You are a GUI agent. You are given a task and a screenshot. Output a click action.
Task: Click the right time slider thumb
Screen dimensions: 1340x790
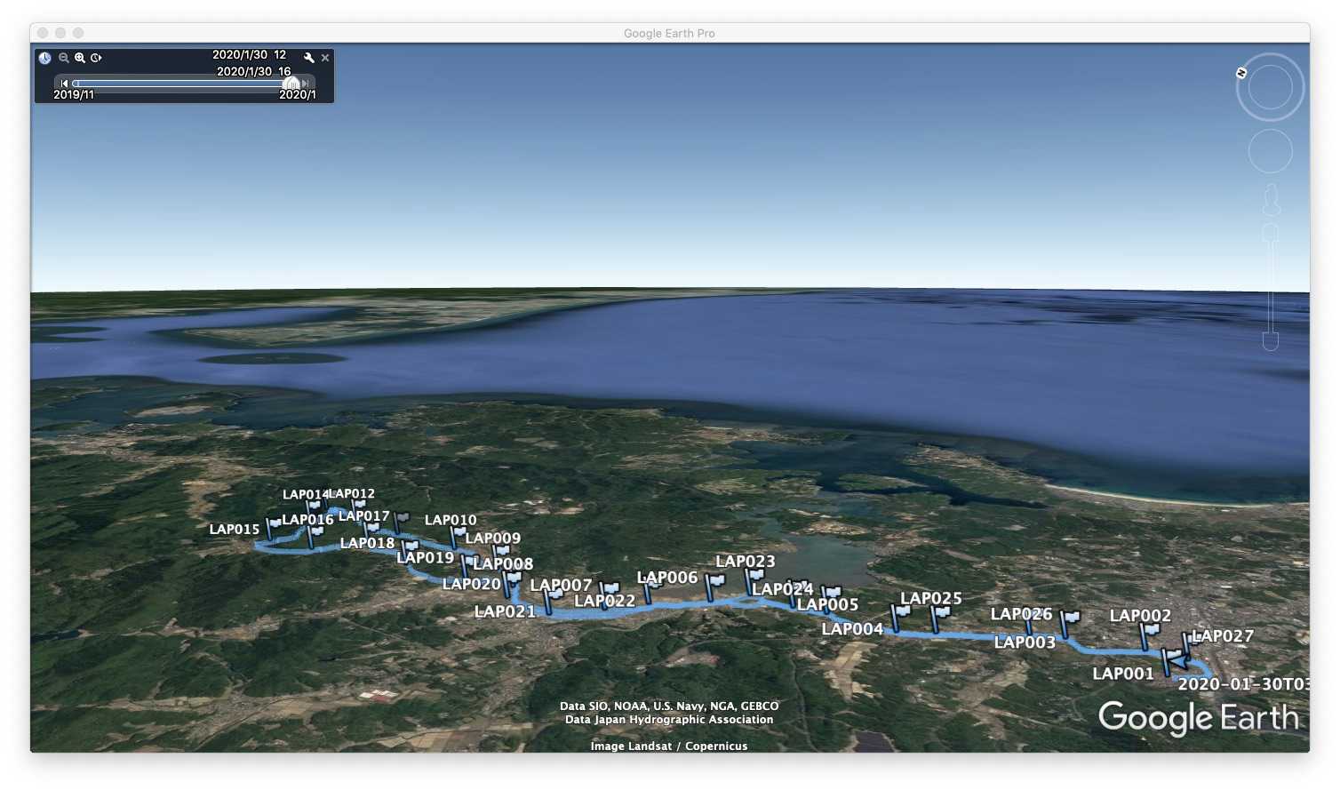pyautogui.click(x=291, y=84)
